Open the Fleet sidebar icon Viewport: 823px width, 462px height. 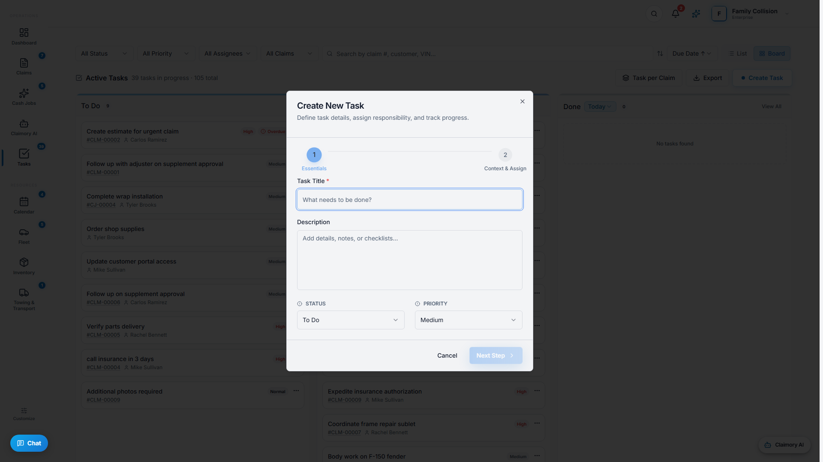(24, 232)
